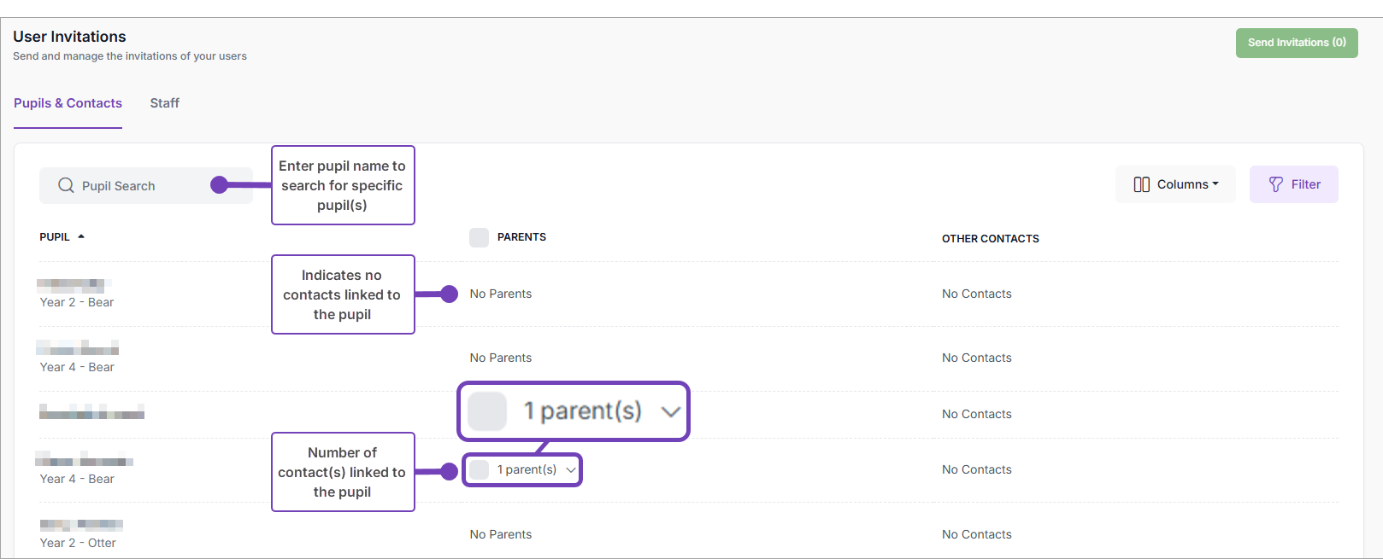Click the funnel icon on the Filter button
Viewport: 1383px width, 559px height.
pyautogui.click(x=1275, y=184)
